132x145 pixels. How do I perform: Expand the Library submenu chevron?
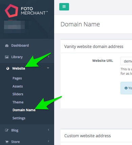[48, 56]
